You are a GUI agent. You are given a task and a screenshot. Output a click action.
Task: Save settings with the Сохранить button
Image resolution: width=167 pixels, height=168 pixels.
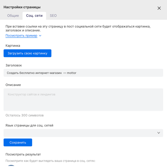click(x=18, y=142)
